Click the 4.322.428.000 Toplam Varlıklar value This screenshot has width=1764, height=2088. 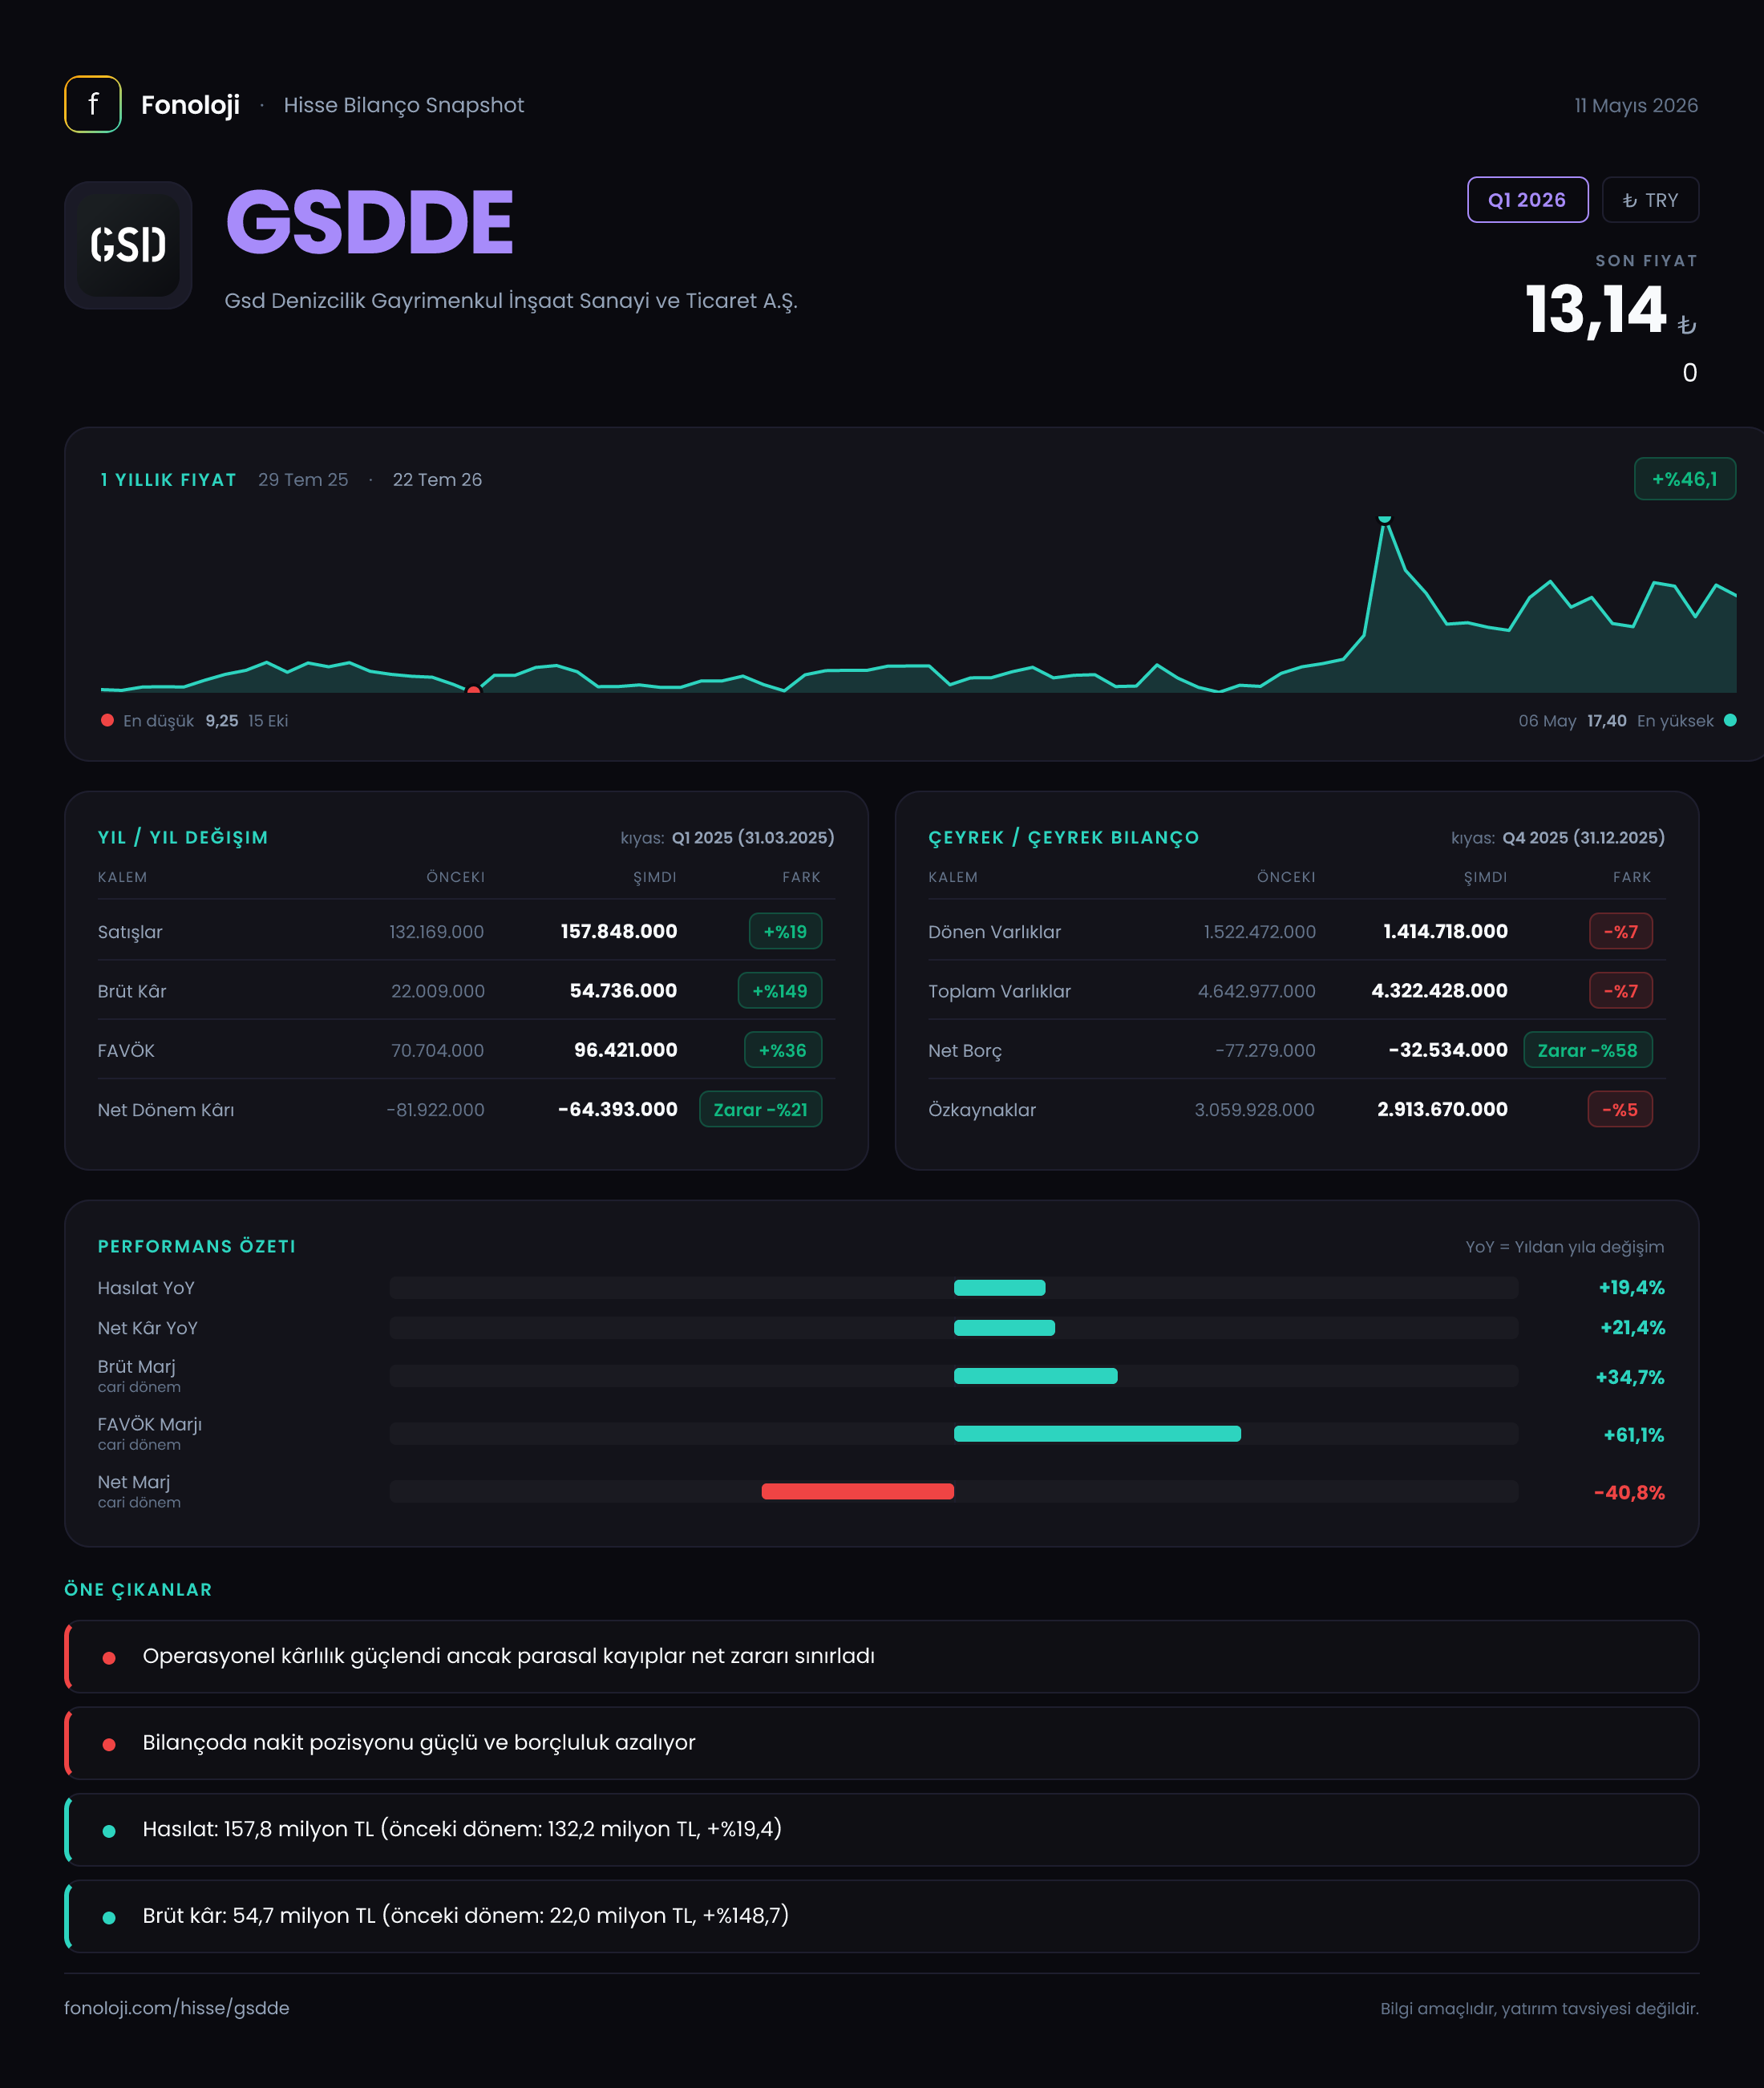(1439, 991)
